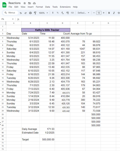The image size is (120, 151).
Task: Increase font size with plus button
Action: coord(103,13)
